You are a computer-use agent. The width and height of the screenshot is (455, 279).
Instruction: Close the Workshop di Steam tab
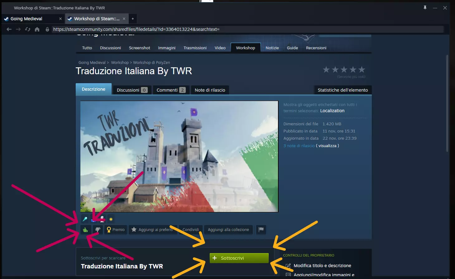pos(124,19)
